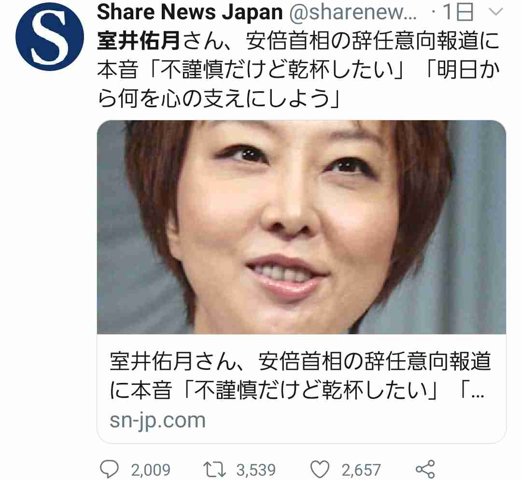521x480 pixels.
Task: Visit the sn-jp.com domain link
Action: [157, 421]
